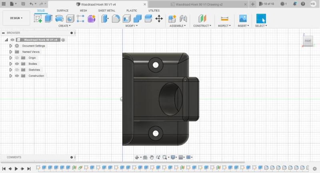320x173 pixels.
Task: Select the Offset Plane construct tool
Action: tap(202, 18)
